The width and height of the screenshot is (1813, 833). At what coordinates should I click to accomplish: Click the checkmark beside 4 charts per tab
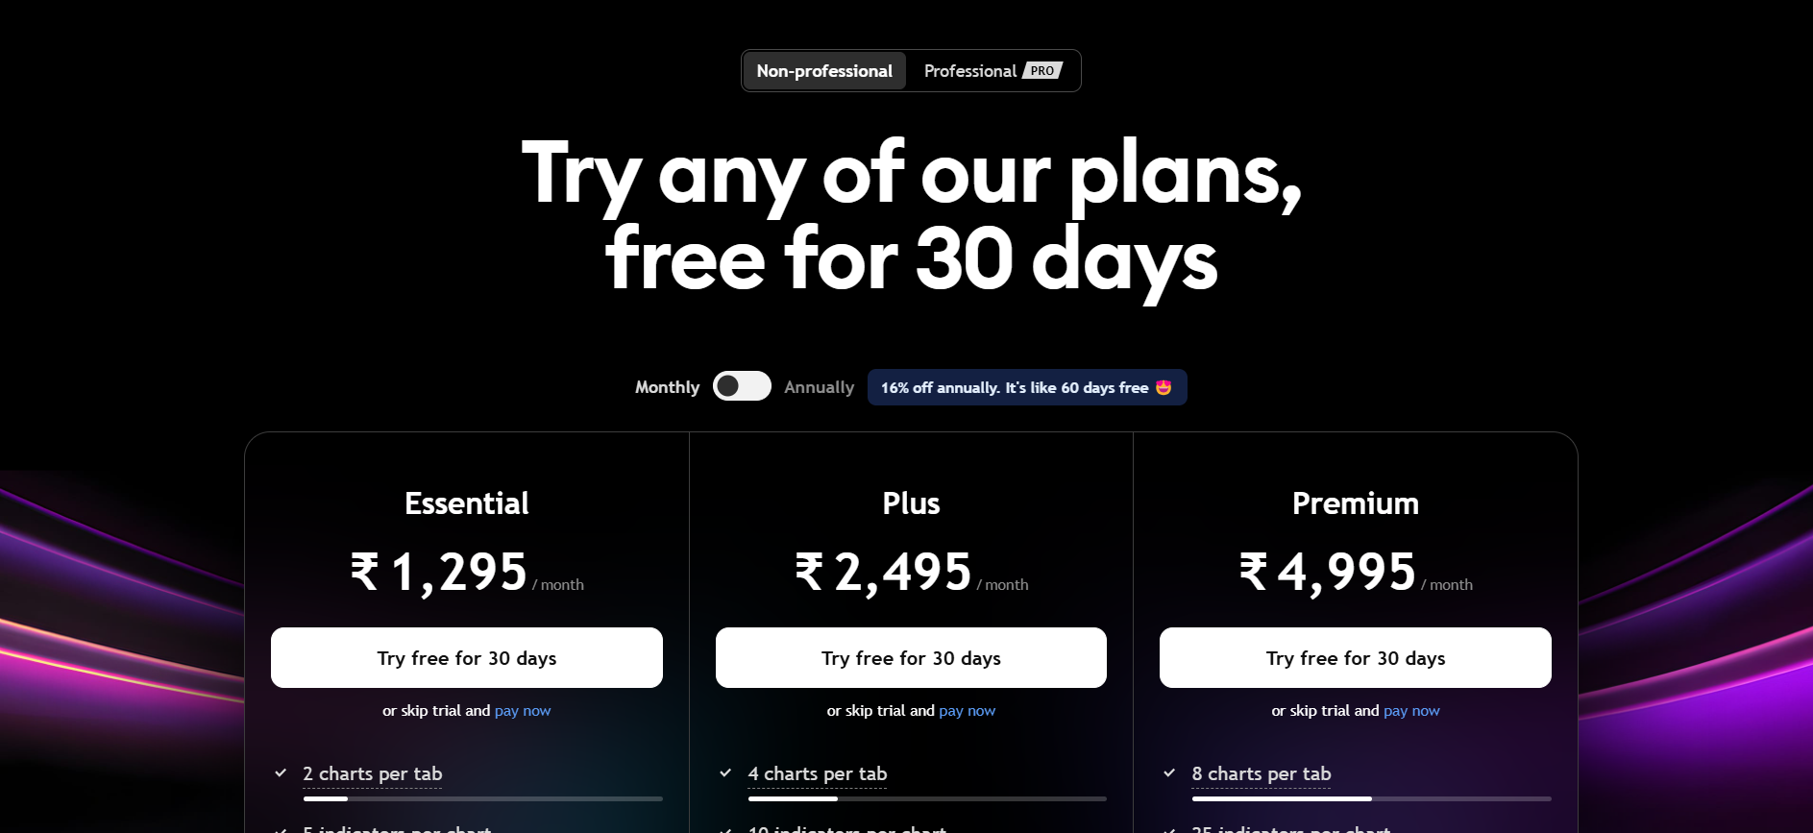coord(725,772)
